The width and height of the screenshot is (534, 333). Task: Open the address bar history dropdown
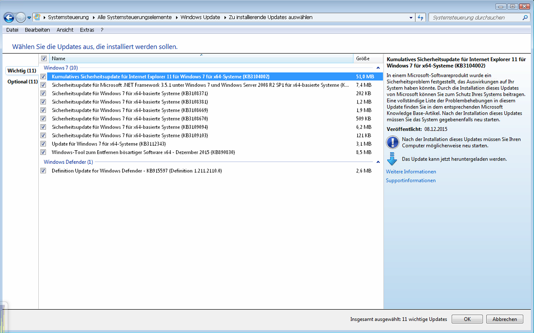[x=411, y=18]
